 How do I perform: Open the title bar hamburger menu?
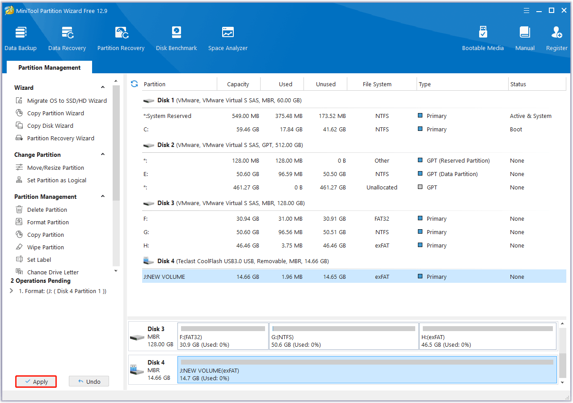click(x=526, y=10)
